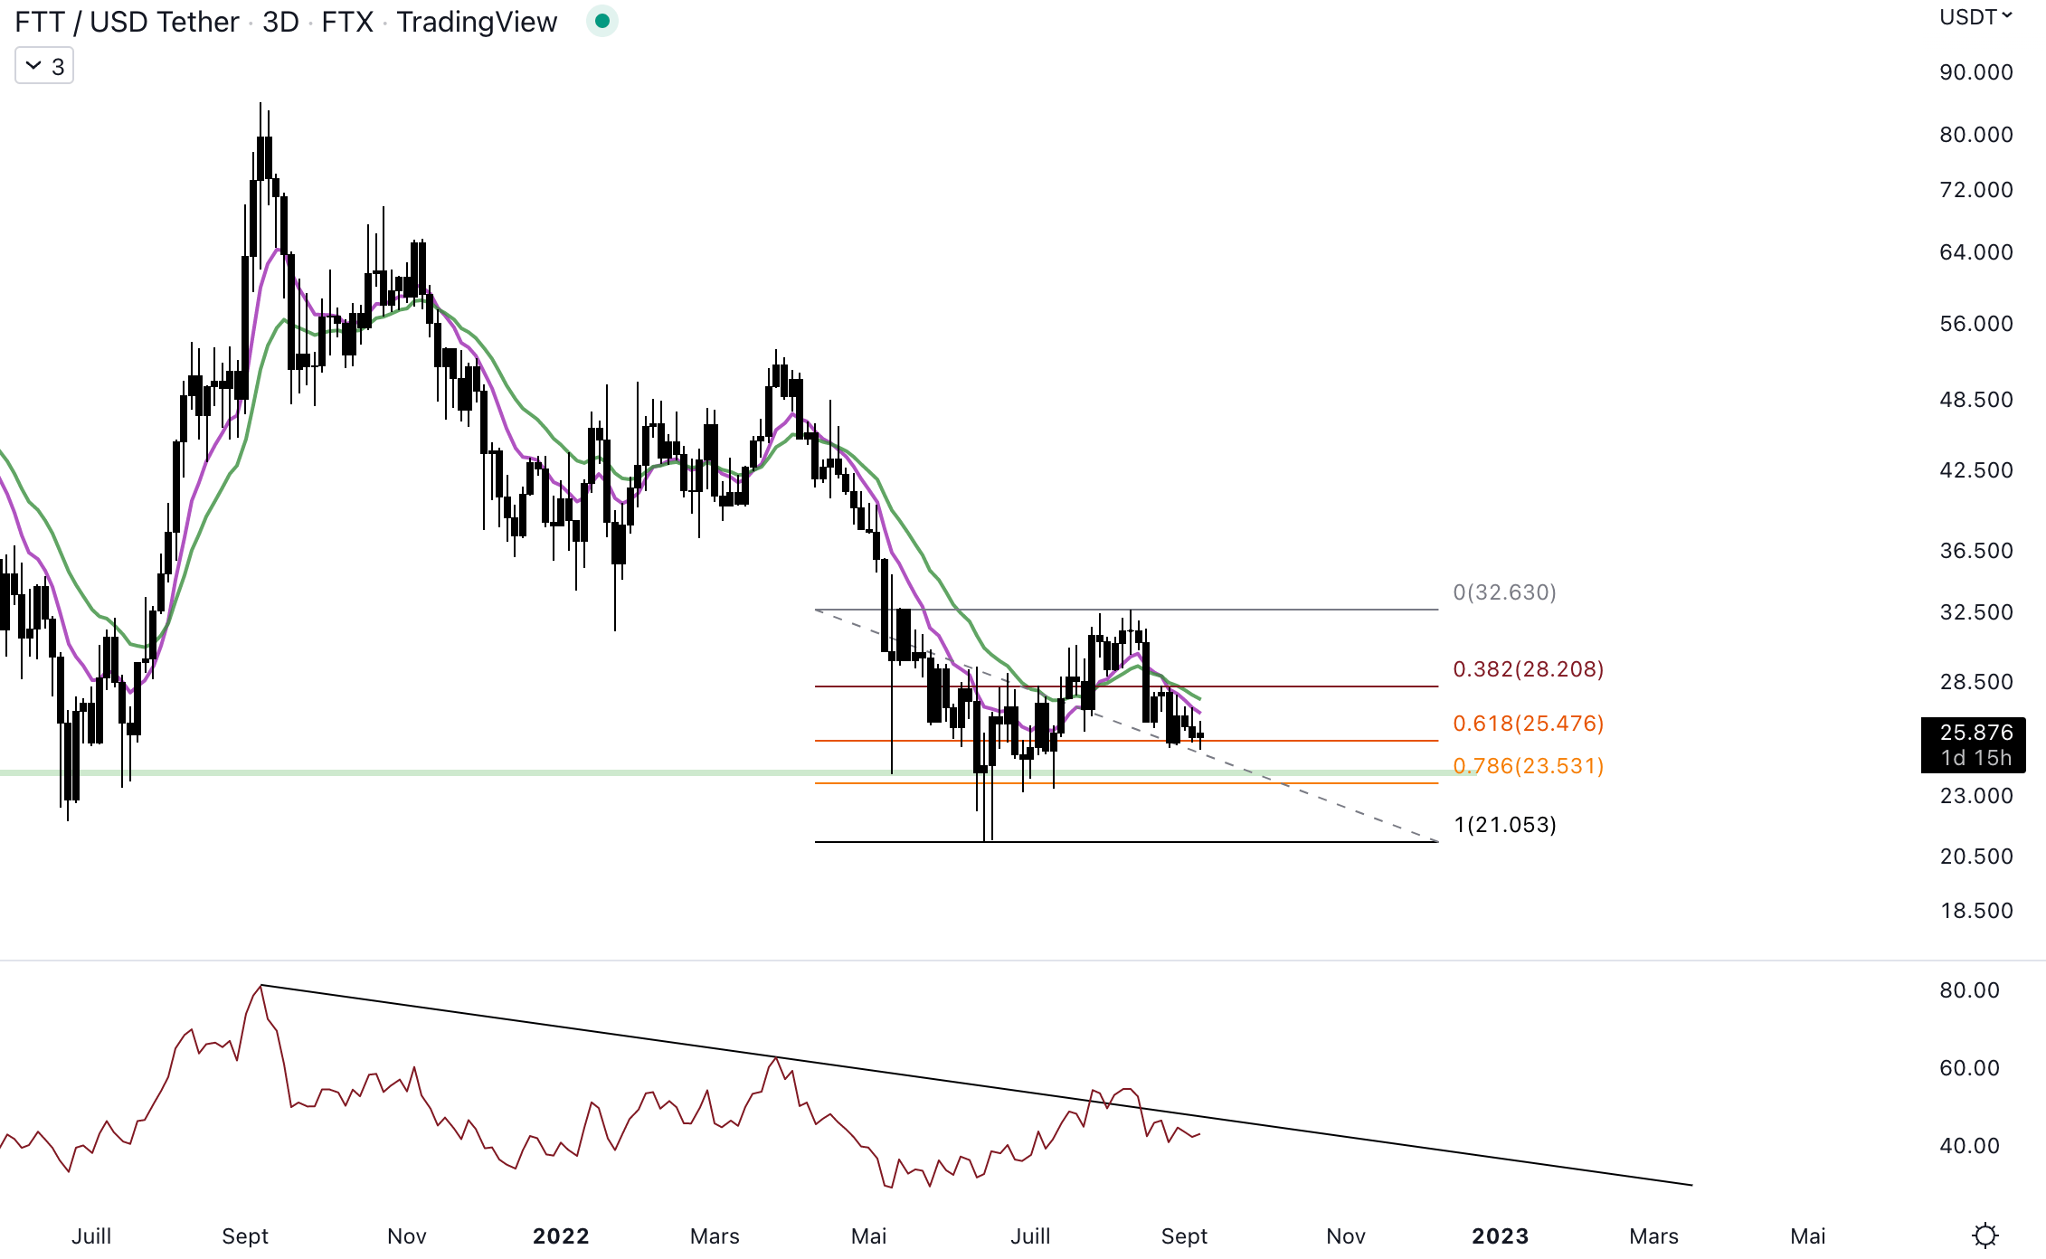Screen dimensions: 2046x1259
Task: Select the black RSI descending trendline
Action: point(1447,1150)
